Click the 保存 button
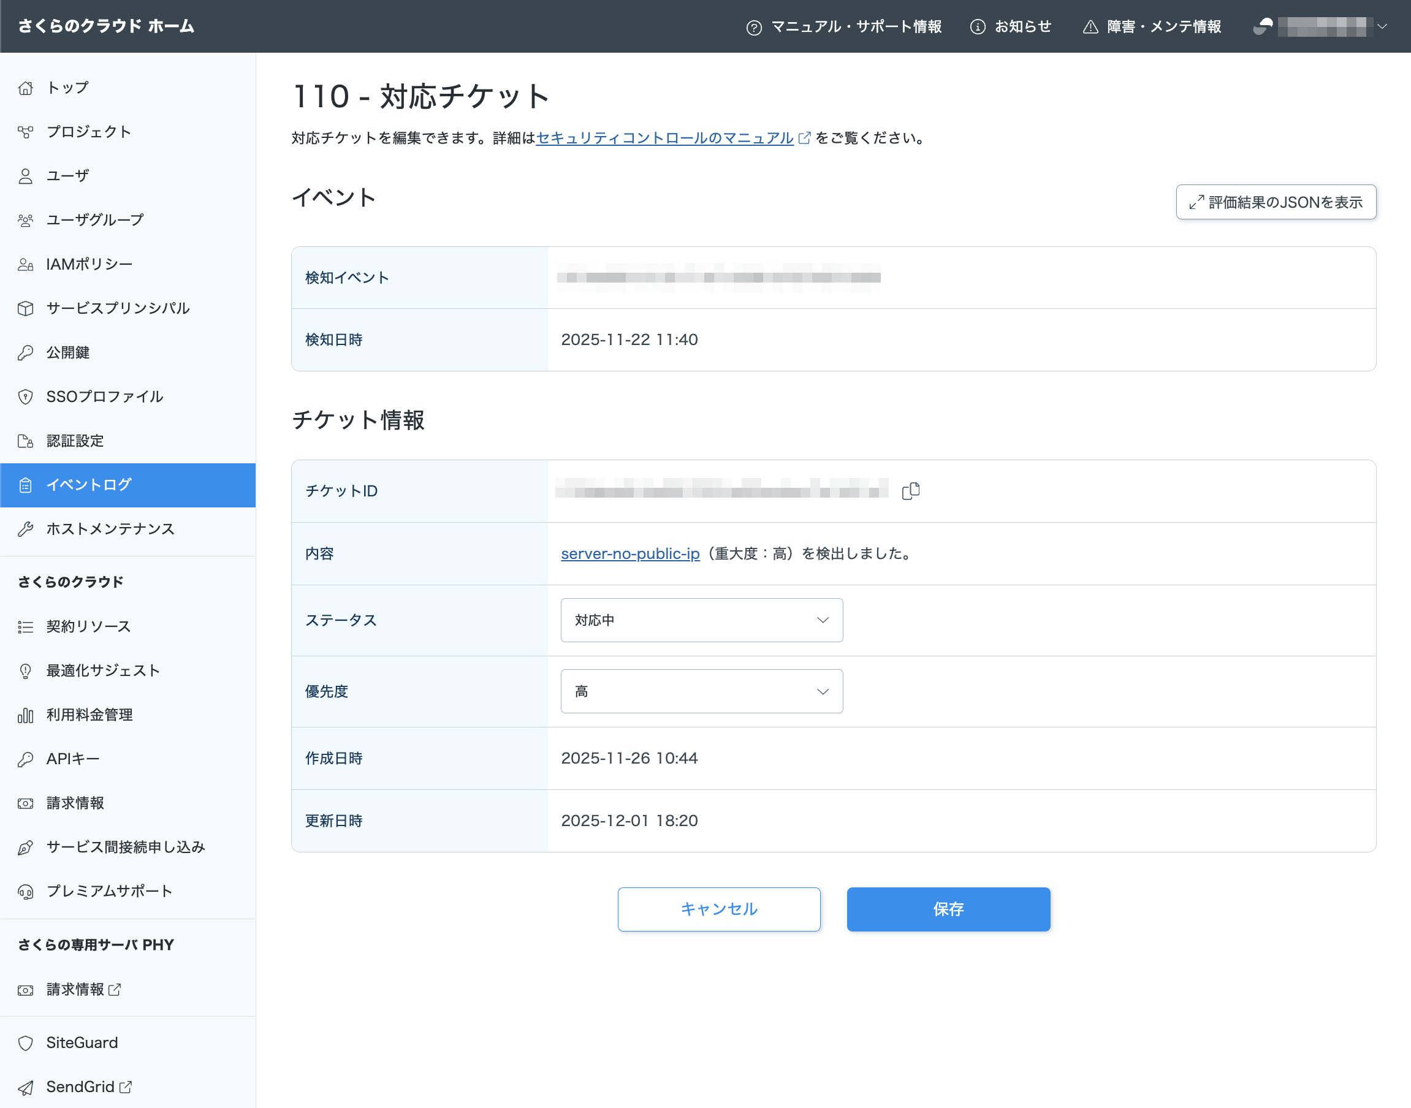This screenshot has width=1411, height=1108. [x=948, y=909]
